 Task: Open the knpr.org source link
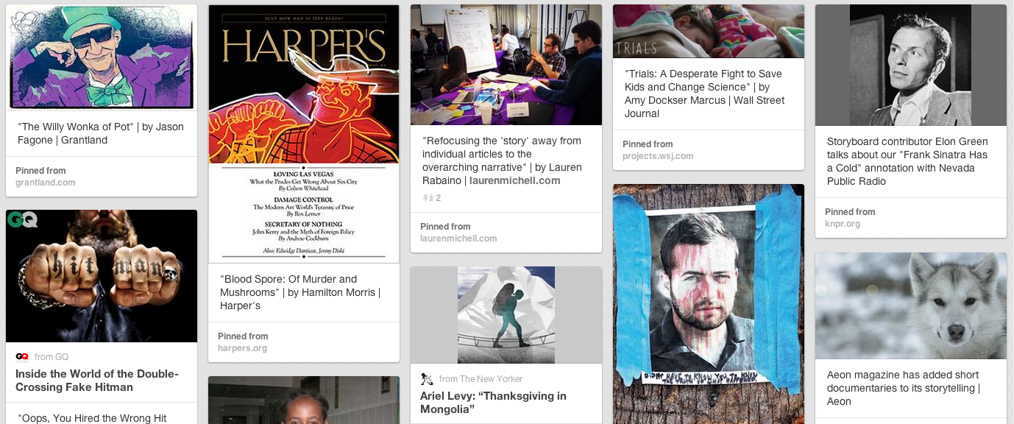coord(843,224)
